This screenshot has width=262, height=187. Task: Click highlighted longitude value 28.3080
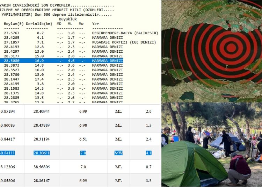point(12,61)
